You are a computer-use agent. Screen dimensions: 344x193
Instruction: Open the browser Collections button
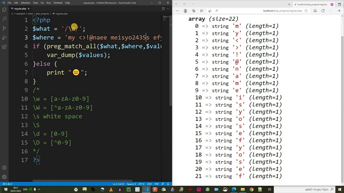tap(193, 11)
